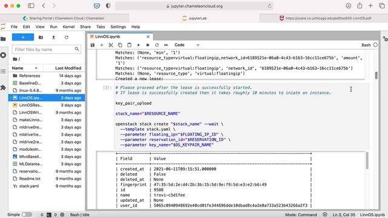Upload files icon in file browser
This screenshot has height=218, width=388.
tap(53, 38)
